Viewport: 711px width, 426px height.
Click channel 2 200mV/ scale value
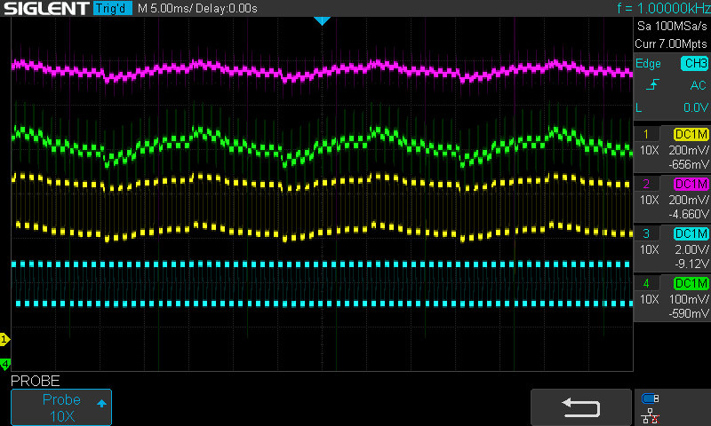pos(688,200)
